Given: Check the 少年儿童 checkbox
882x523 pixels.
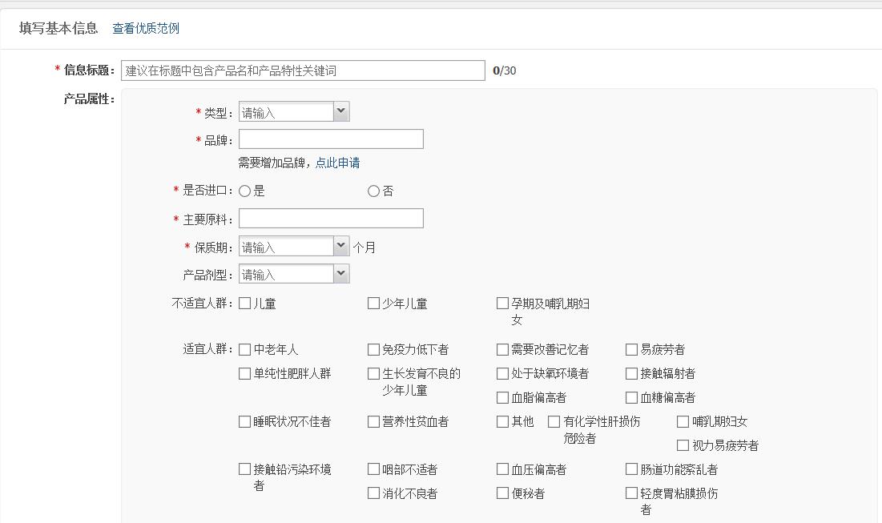Looking at the screenshot, I should [x=372, y=303].
